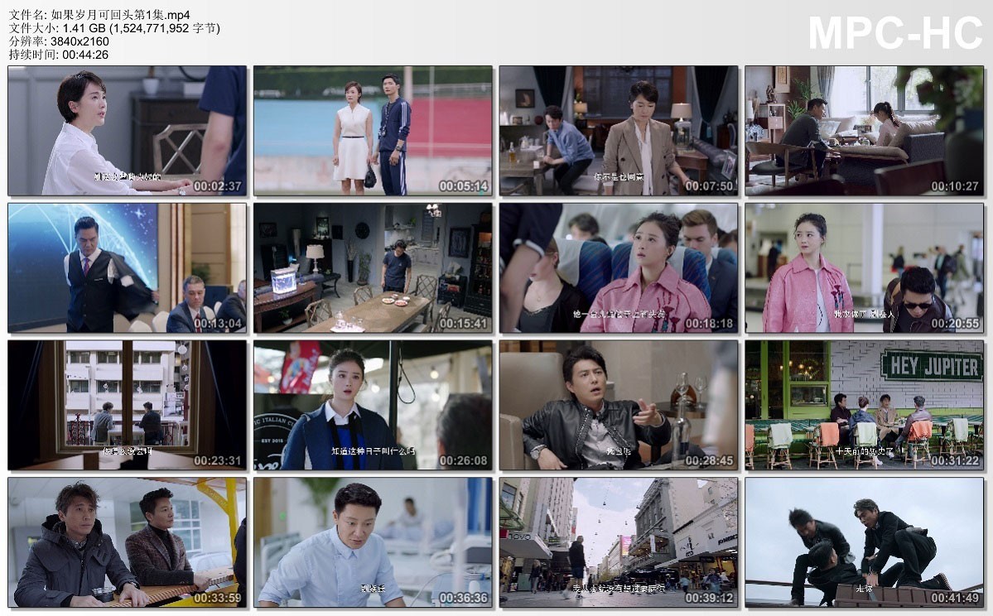Click the thumbnail at 00:26:08
The height and width of the screenshot is (616, 993).
(373, 406)
